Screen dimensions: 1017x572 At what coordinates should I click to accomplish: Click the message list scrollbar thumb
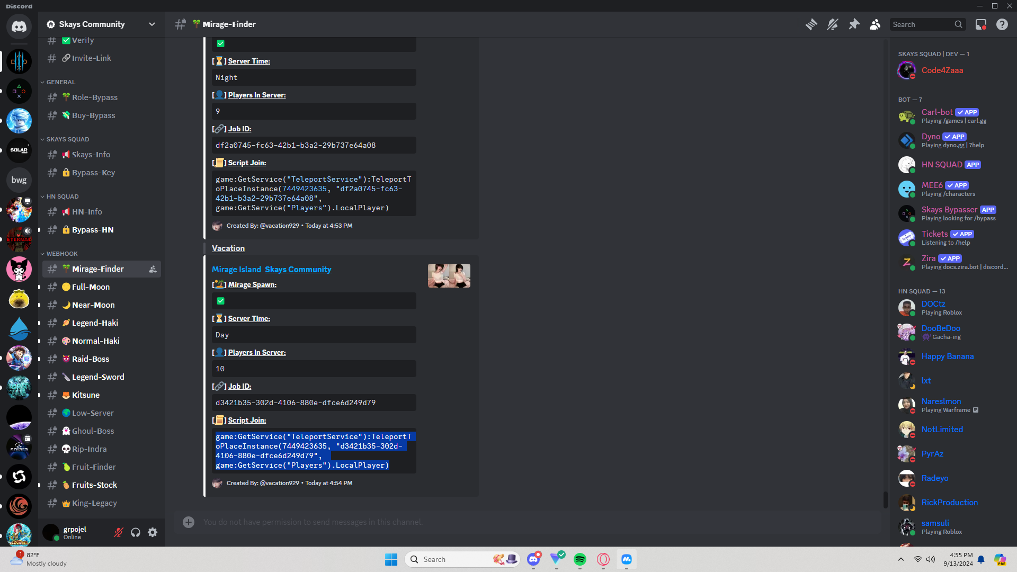tap(885, 499)
